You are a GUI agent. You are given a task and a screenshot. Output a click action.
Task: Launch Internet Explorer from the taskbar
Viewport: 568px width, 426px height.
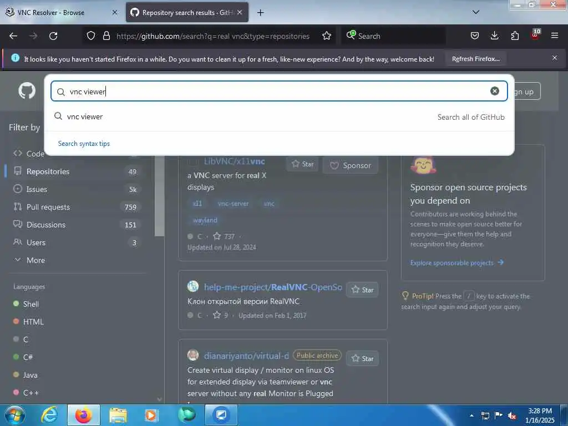pyautogui.click(x=49, y=415)
